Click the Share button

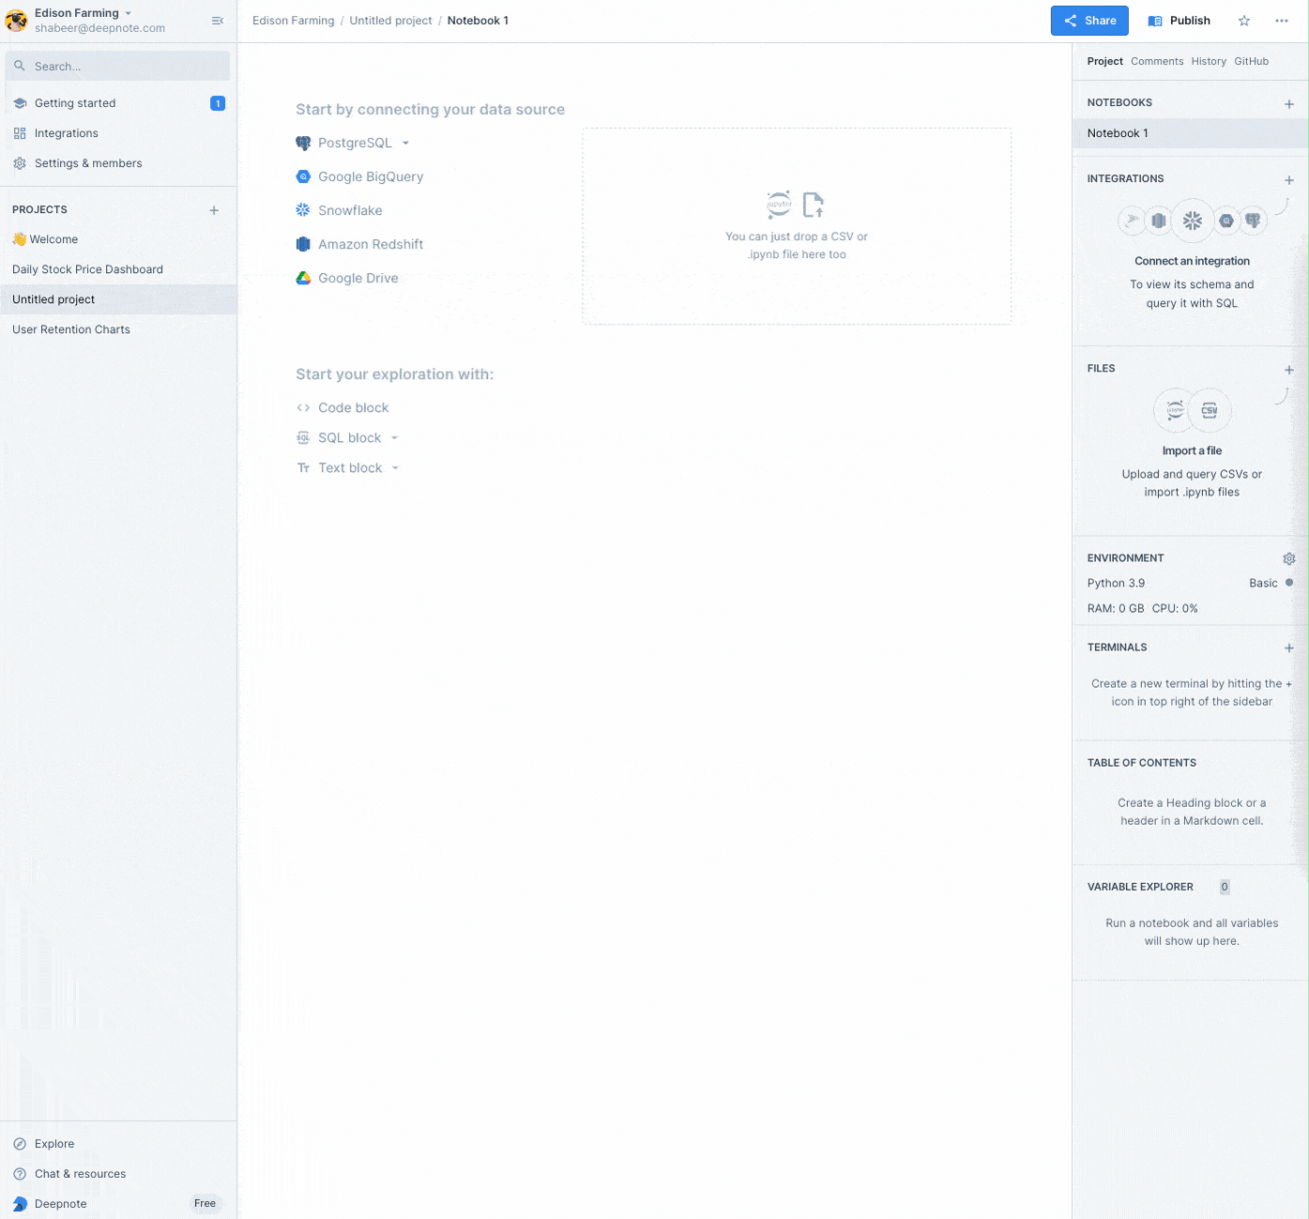(x=1089, y=20)
